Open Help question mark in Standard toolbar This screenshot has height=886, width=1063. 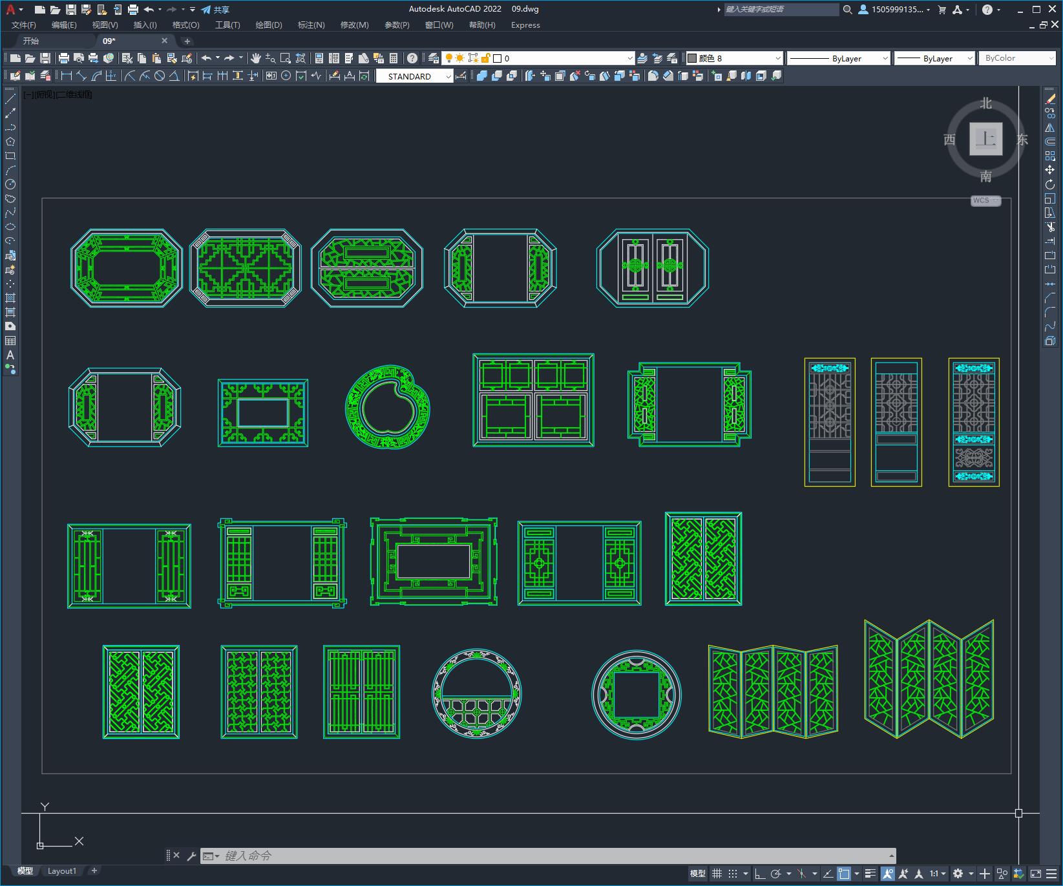pos(412,58)
